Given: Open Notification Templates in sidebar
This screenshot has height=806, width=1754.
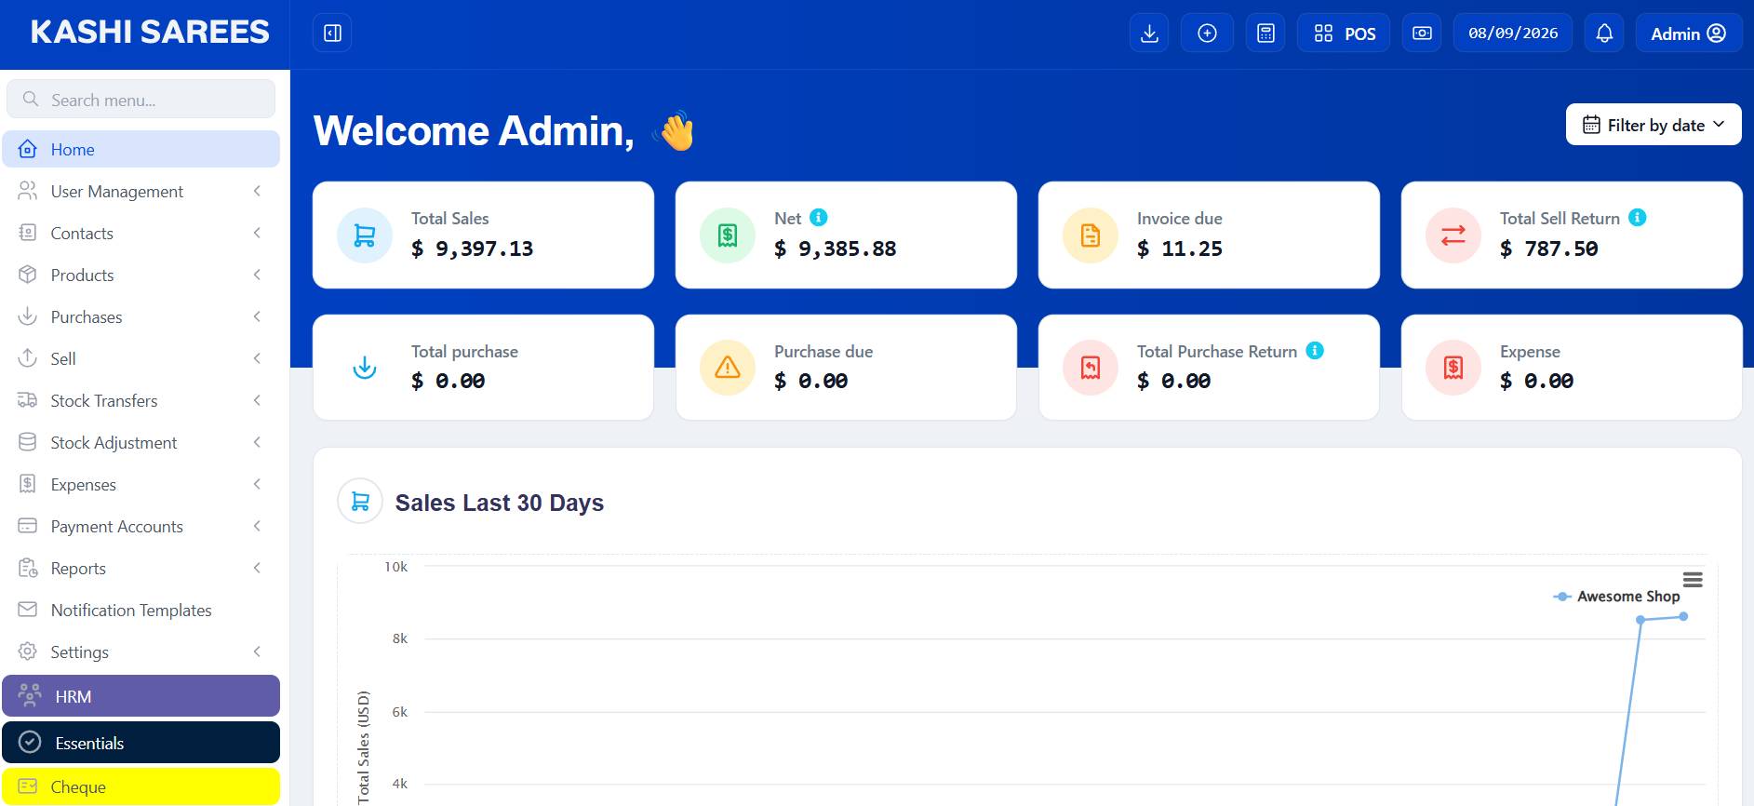Looking at the screenshot, I should [141, 610].
